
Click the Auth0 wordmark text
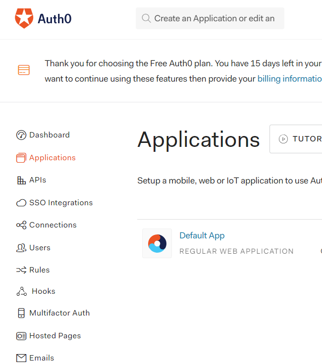[x=54, y=19]
